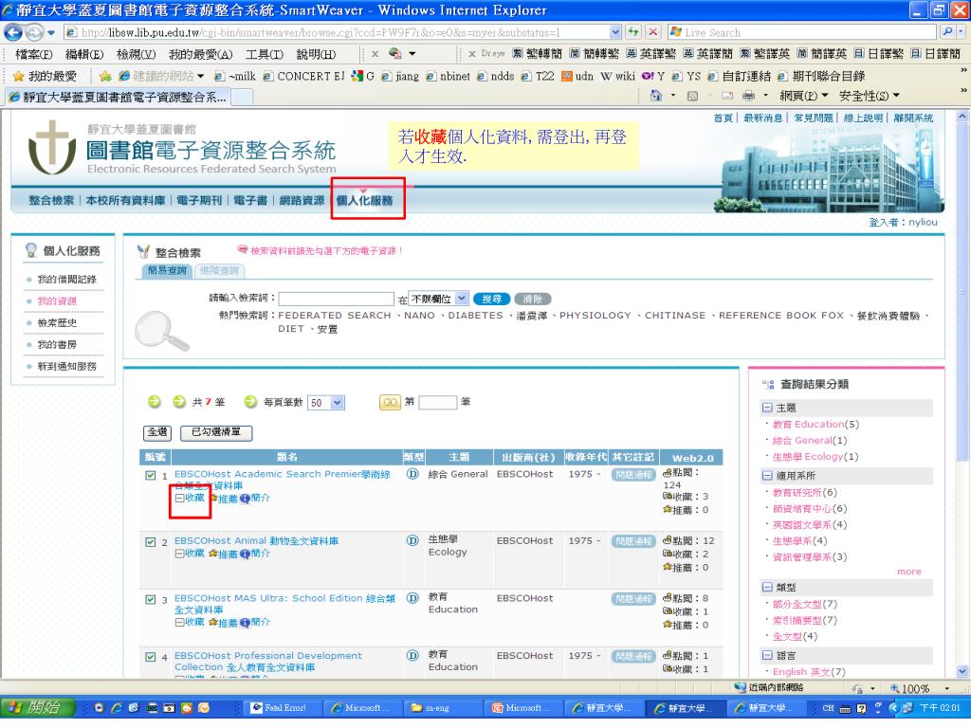The image size is (971, 728).
Task: Collapse the 語言 category section
Action: point(767,655)
